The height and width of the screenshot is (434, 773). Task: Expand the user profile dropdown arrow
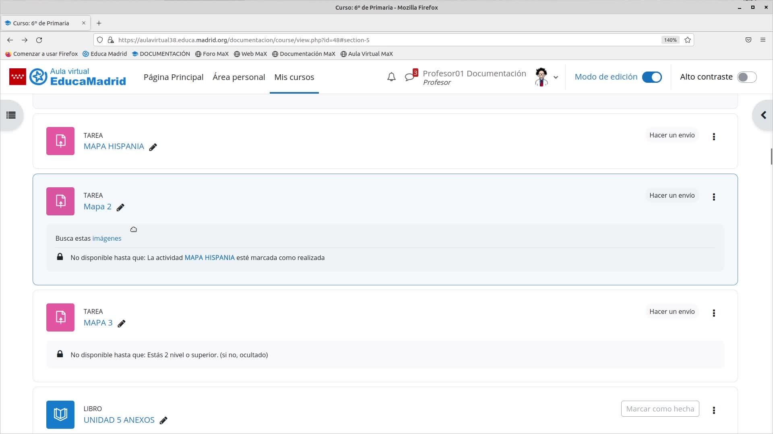tap(556, 77)
